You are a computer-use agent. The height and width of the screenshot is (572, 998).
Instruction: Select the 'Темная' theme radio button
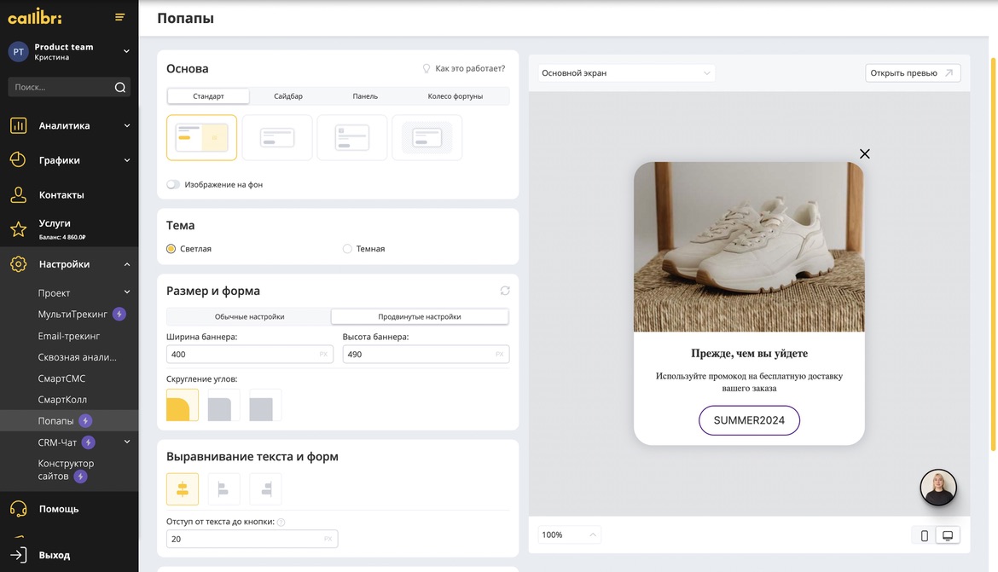click(x=347, y=249)
